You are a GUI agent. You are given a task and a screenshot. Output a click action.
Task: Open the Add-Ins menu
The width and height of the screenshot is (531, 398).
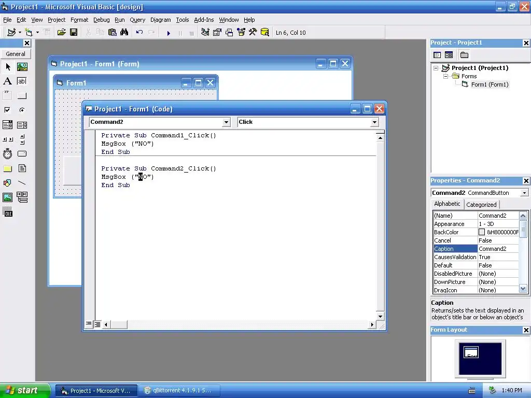point(204,20)
